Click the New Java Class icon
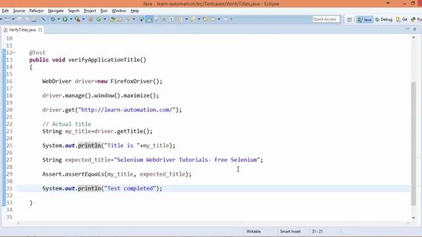Screen dimensions: 422x237 98,19
